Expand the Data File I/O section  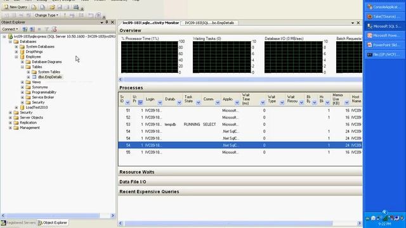[240, 182]
